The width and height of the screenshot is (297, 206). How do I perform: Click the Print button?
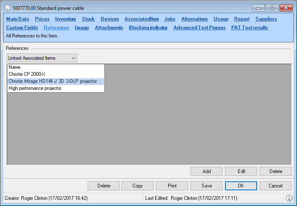coord(172,186)
